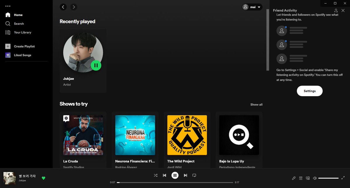The width and height of the screenshot is (350, 188).
Task: Open the three-dot app menu
Action: [x=8, y=6]
